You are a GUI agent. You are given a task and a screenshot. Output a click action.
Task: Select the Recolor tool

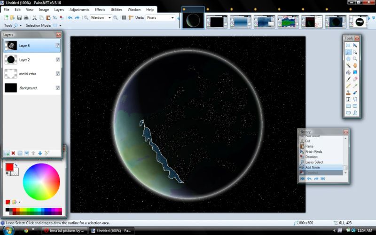(x=355, y=93)
